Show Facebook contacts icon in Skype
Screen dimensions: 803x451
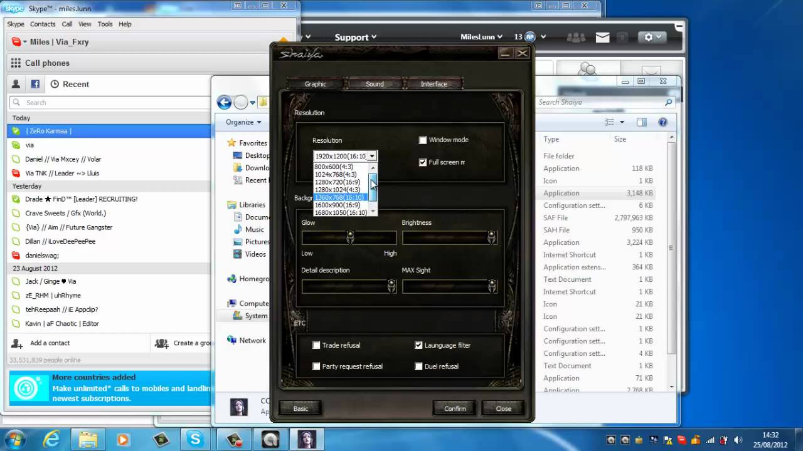click(x=35, y=84)
